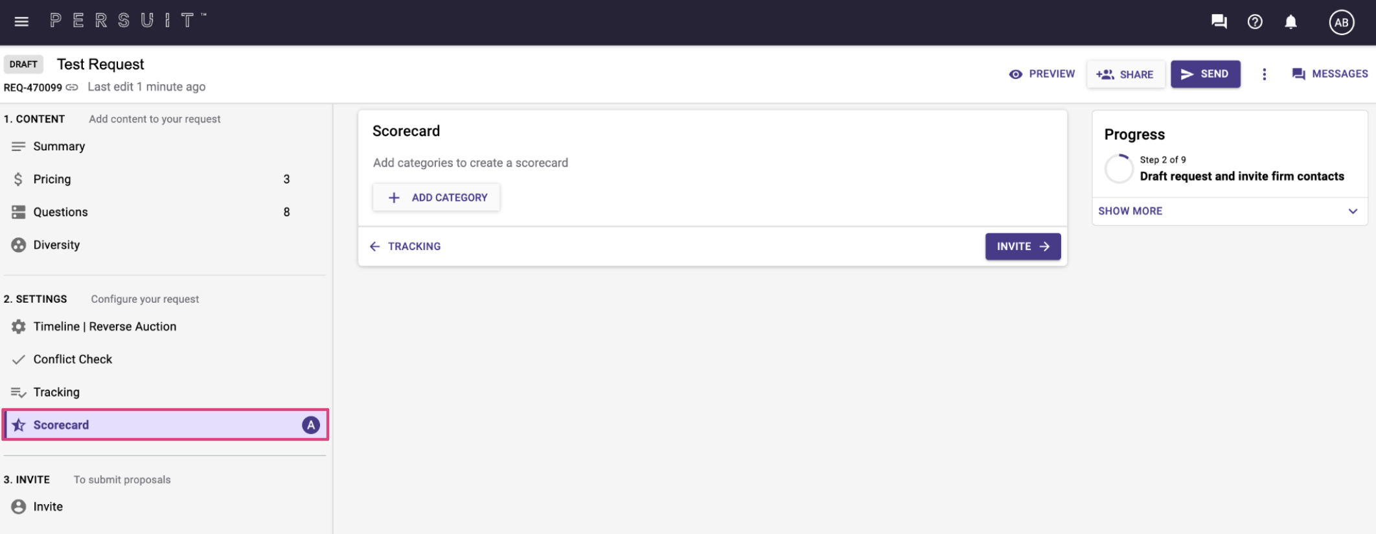Click 'Add categories to create a scorecard' text
Image resolution: width=1376 pixels, height=534 pixels.
coord(470,163)
